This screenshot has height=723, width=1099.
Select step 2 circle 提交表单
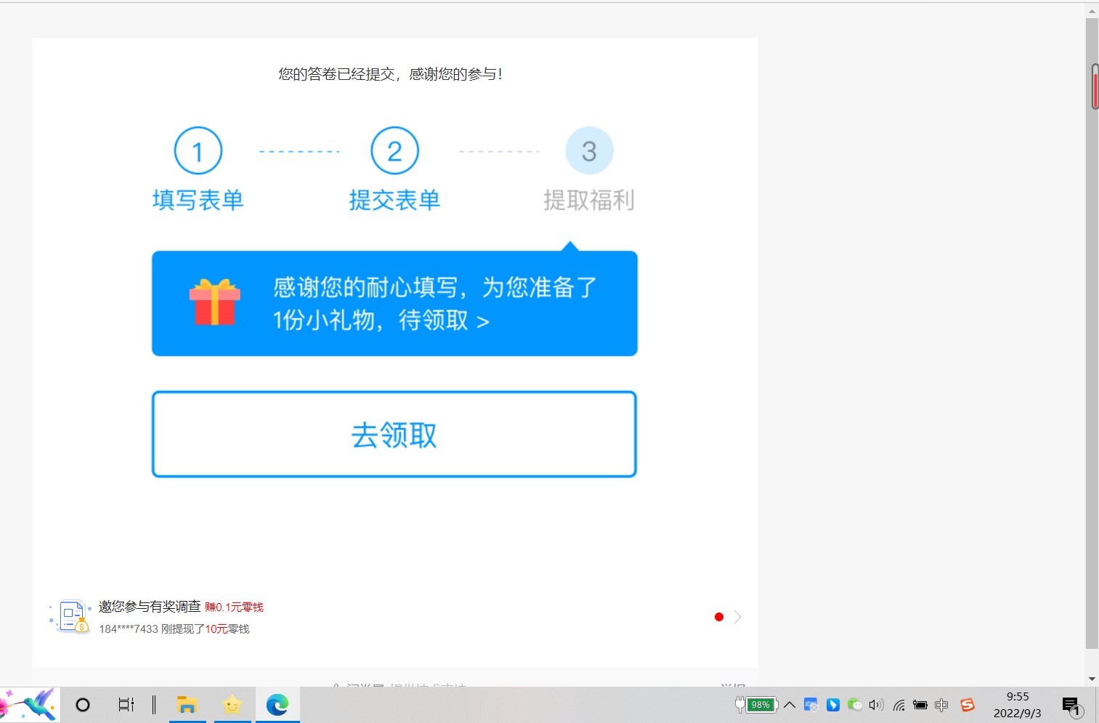click(x=394, y=150)
